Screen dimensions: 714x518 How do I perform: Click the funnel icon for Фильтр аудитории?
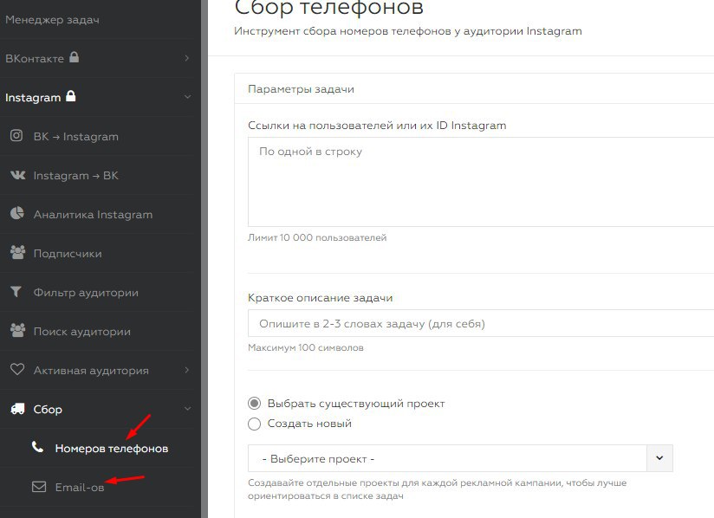coord(16,291)
